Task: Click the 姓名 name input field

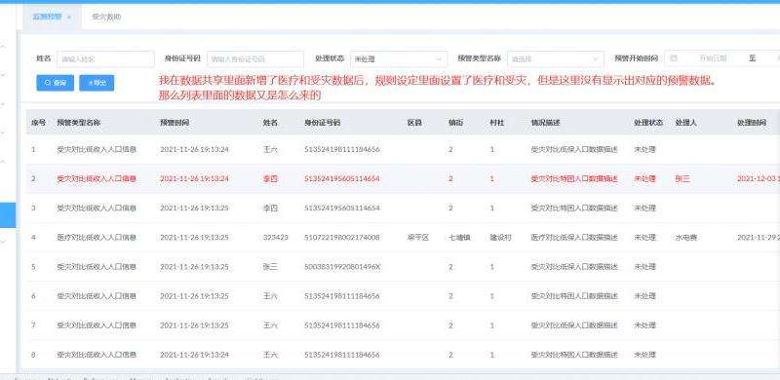Action: click(x=105, y=58)
